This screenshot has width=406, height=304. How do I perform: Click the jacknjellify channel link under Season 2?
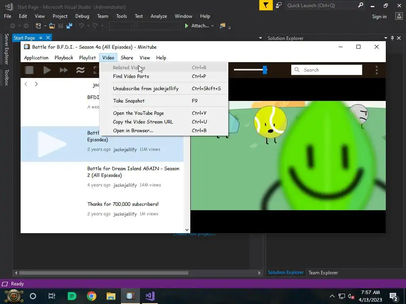pyautogui.click(x=125, y=185)
